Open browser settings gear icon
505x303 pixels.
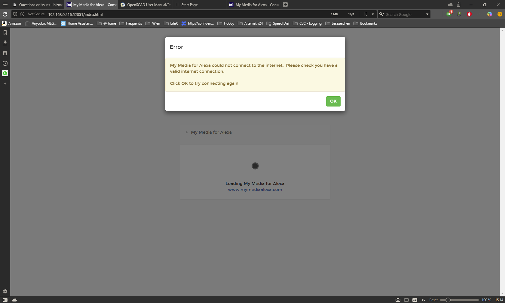point(5,291)
